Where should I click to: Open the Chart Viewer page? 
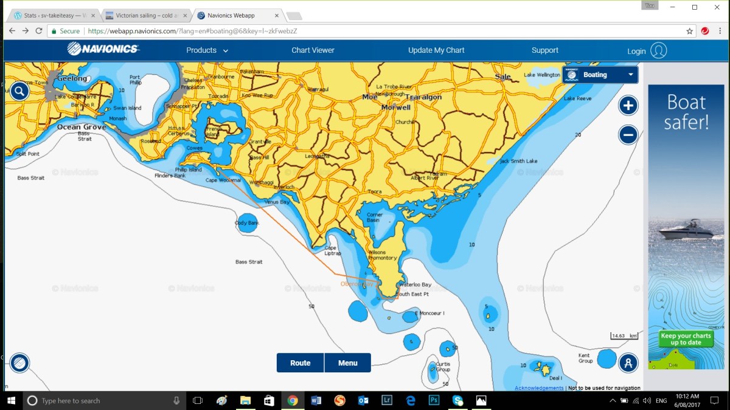coord(313,50)
